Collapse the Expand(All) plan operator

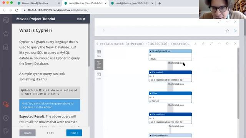tap(151, 72)
